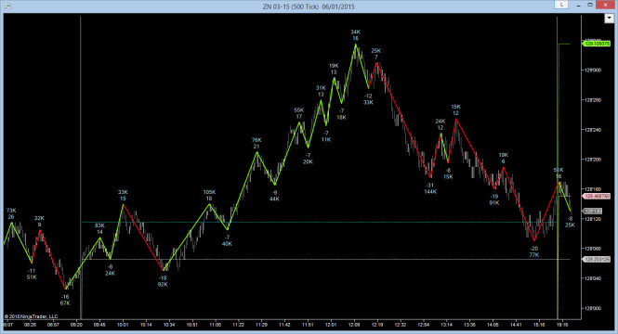Select the white 128.203125 price marker
The width and height of the screenshot is (618, 334).
click(597, 259)
